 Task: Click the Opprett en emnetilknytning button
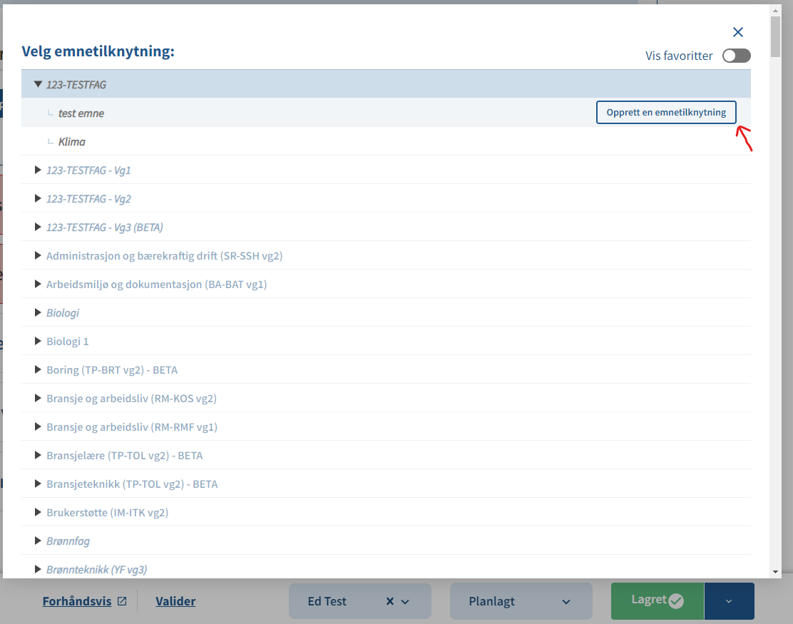(666, 112)
